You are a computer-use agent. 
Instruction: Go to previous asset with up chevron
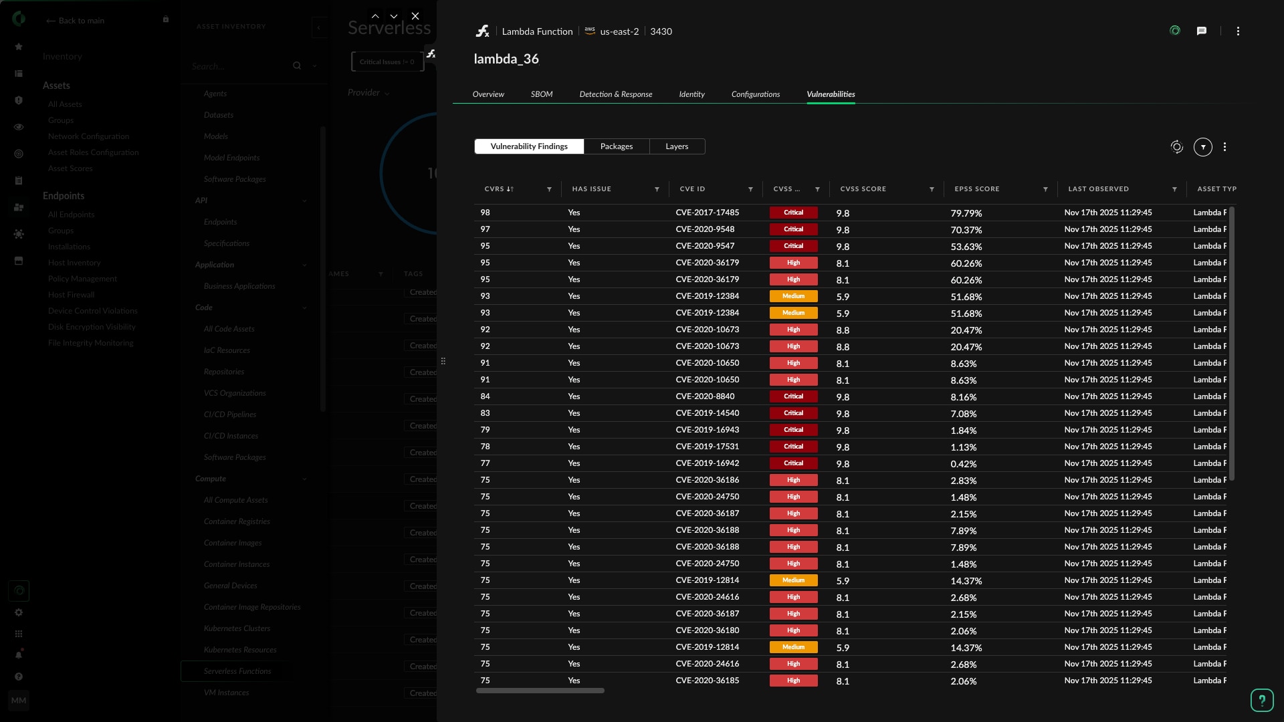[375, 16]
